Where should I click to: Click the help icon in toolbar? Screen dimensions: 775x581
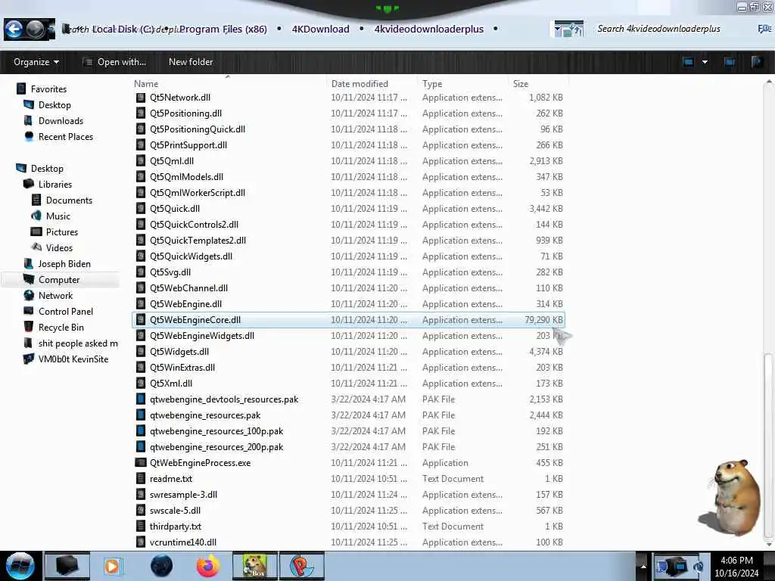point(757,62)
